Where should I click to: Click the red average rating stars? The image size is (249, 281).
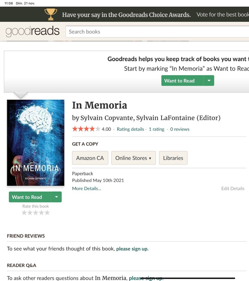(x=86, y=129)
